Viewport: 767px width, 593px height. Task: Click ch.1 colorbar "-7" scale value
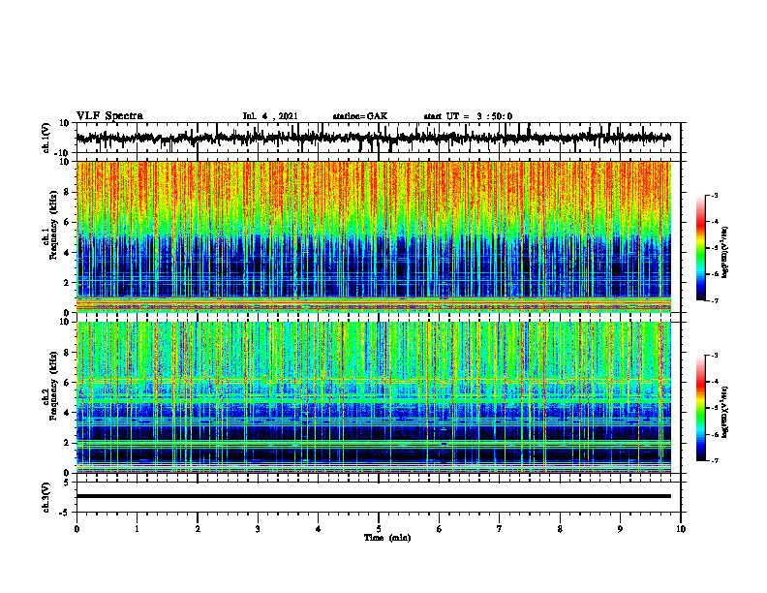point(715,300)
